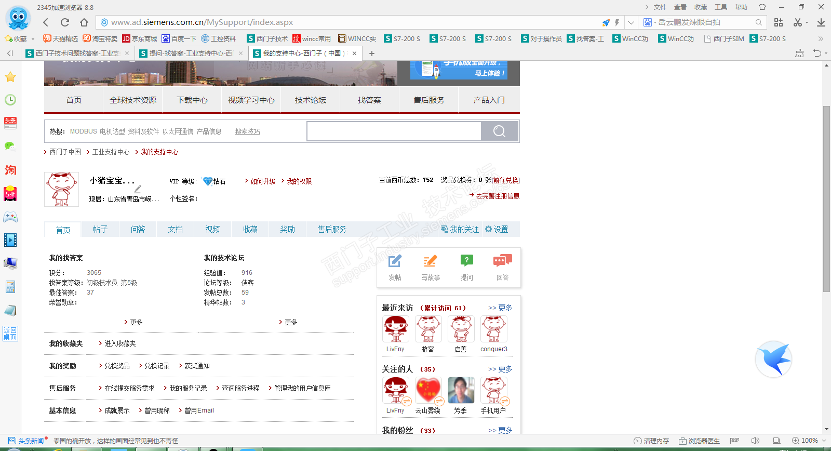The width and height of the screenshot is (831, 451).
Task: Go back using the browser back arrow
Action: (46, 22)
